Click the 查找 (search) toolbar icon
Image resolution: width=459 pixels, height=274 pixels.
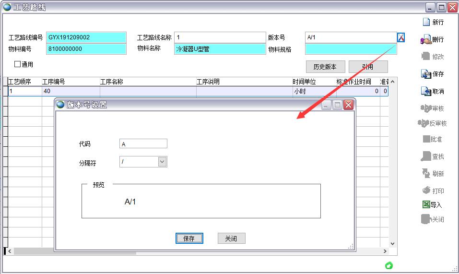425,156
